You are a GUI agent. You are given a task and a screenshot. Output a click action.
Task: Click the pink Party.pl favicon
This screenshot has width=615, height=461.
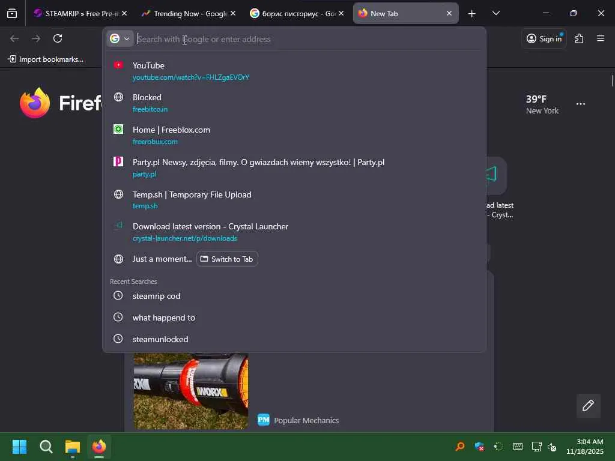point(118,161)
